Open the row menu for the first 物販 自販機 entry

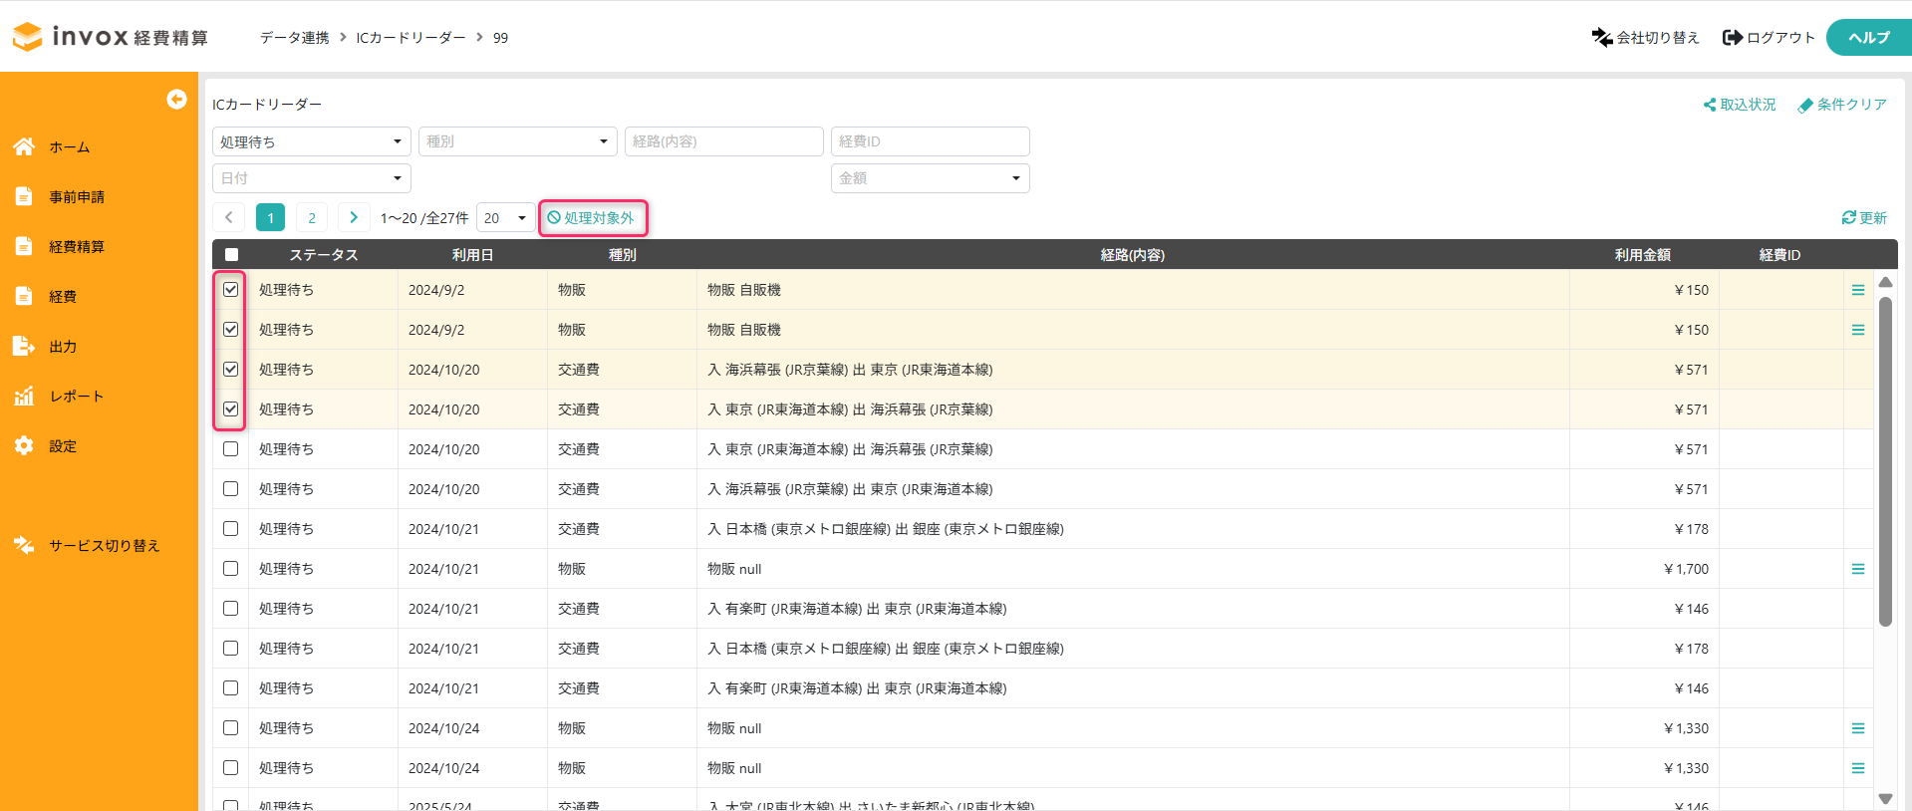pos(1857,290)
